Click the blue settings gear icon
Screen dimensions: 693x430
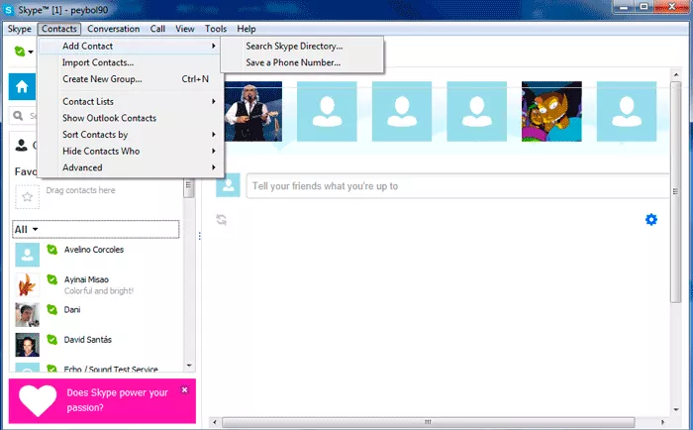tap(651, 219)
